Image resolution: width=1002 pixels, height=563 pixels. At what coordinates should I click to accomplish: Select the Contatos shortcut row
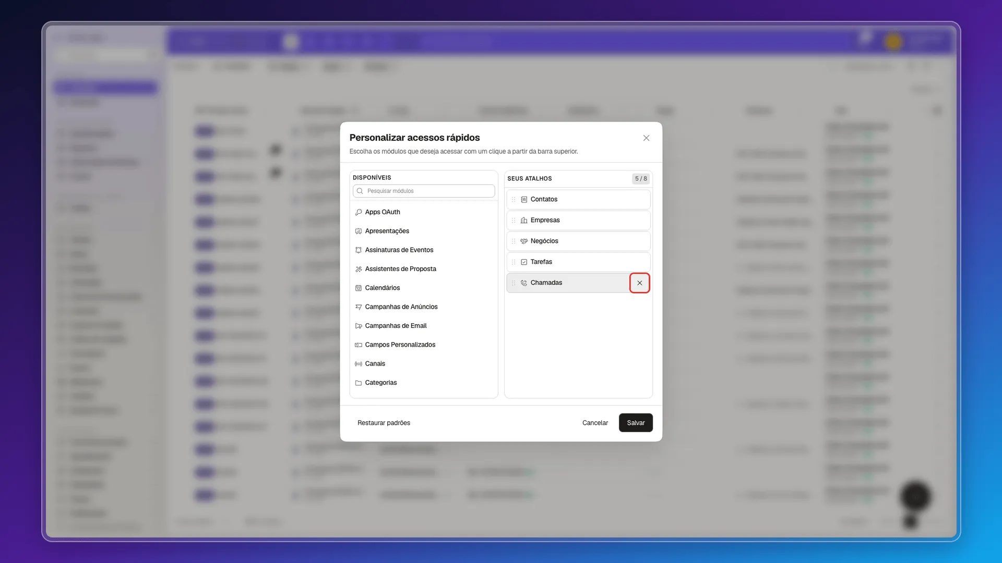pyautogui.click(x=578, y=200)
